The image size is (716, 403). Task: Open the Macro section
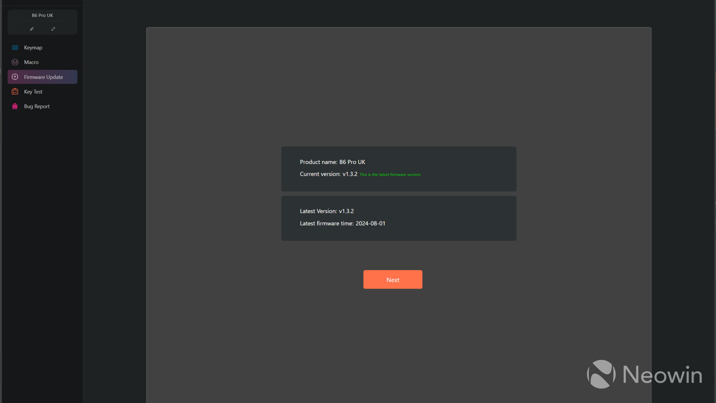(x=43, y=62)
